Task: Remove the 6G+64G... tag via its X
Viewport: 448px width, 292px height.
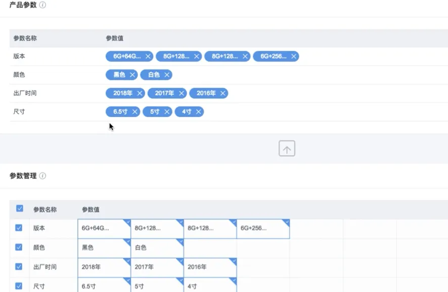Action: (x=148, y=56)
